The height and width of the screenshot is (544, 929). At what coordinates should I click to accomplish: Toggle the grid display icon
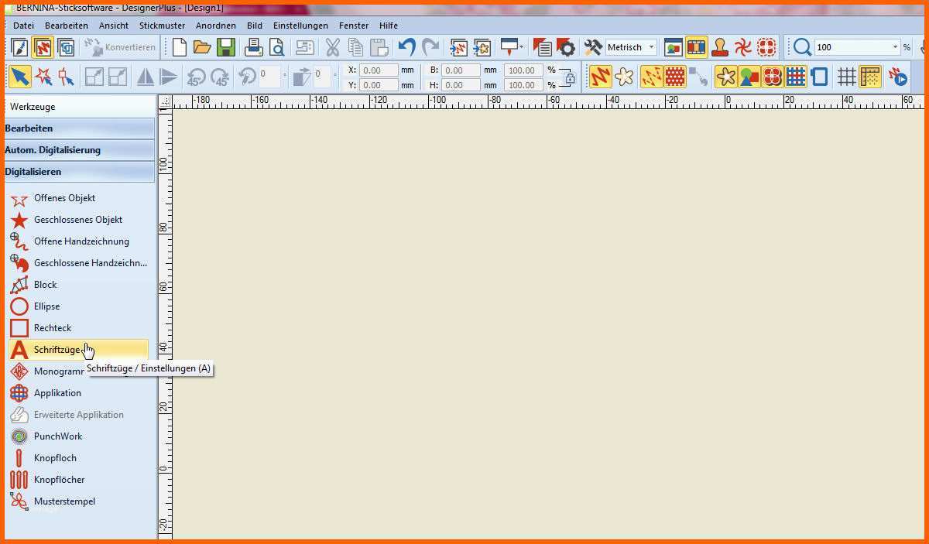coord(846,77)
